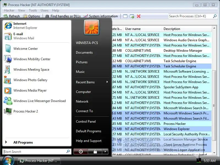Click the lock computer button
Image resolution: width=220 pixels, height=165 pixels.
click(95, 152)
